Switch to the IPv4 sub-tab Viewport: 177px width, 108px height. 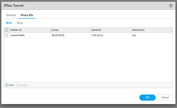9,23
